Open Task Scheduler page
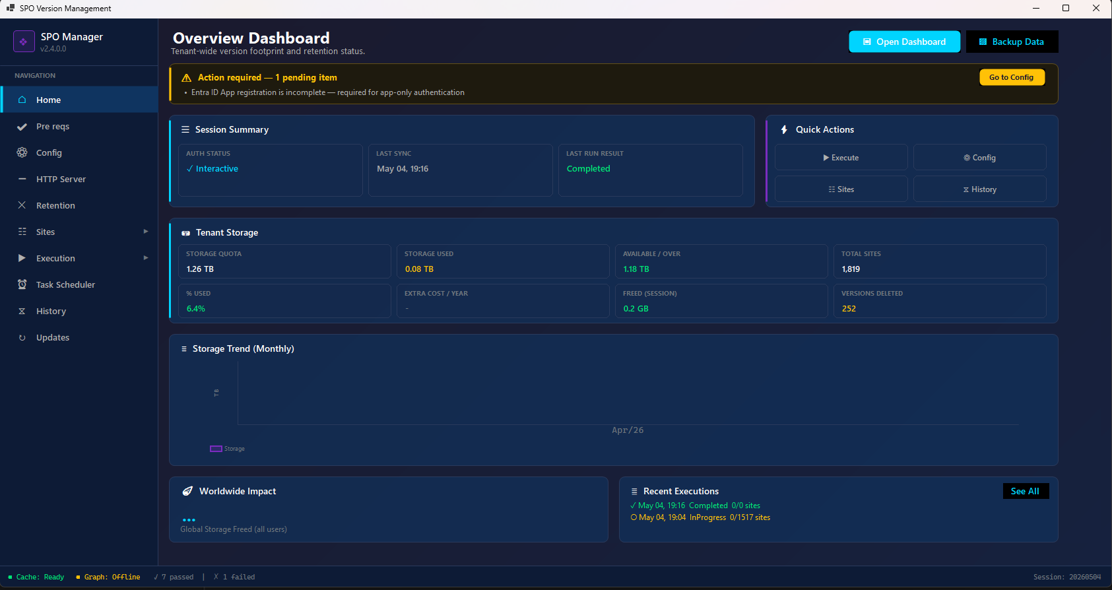1112x590 pixels. coord(79,284)
